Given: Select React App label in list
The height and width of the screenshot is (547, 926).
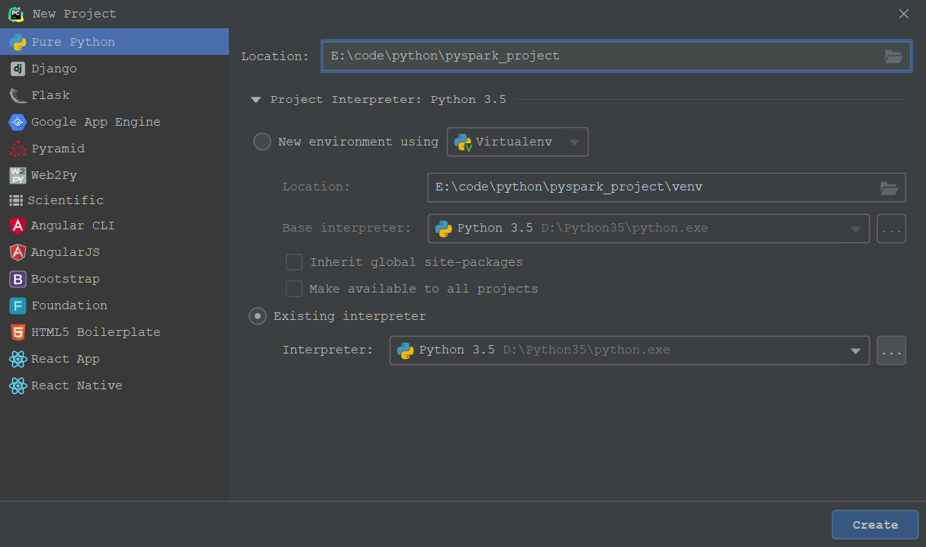Looking at the screenshot, I should [x=66, y=359].
